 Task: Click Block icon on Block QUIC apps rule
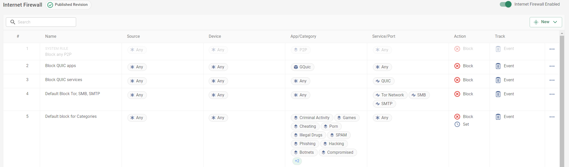457,66
